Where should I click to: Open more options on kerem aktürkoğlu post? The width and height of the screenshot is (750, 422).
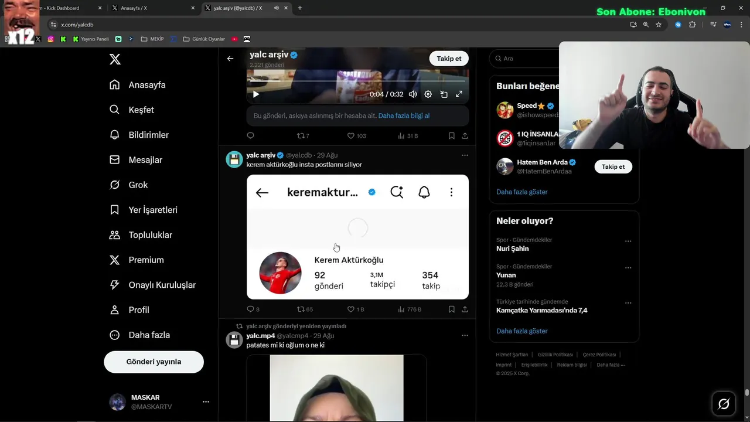tap(465, 155)
